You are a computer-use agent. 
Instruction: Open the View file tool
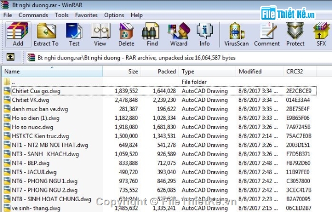coord(100,34)
